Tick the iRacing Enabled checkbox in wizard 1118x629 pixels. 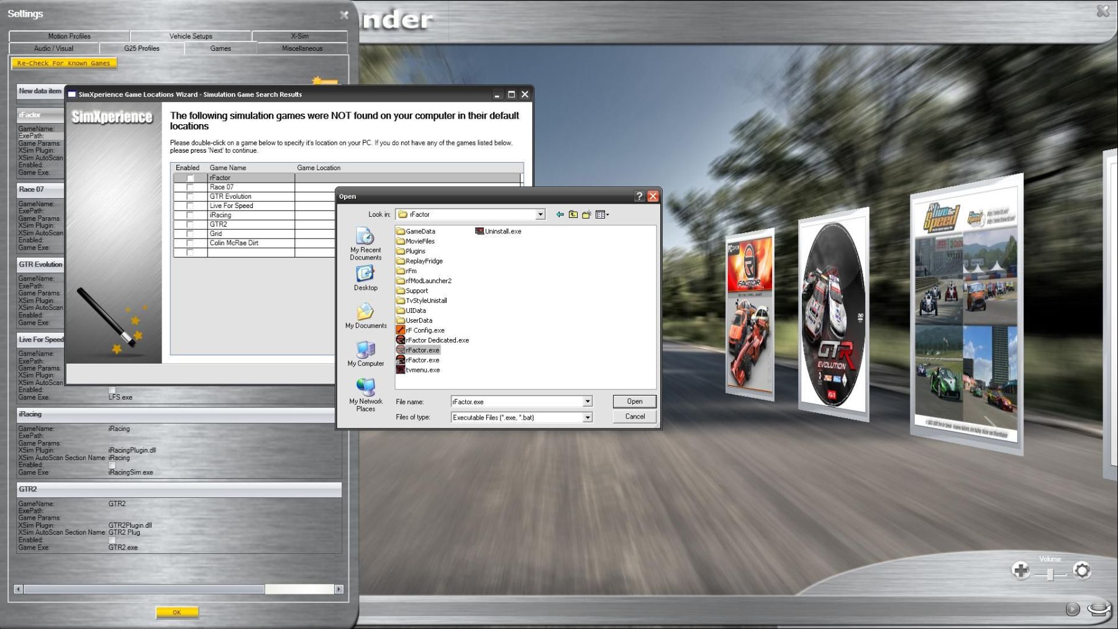[x=190, y=215]
